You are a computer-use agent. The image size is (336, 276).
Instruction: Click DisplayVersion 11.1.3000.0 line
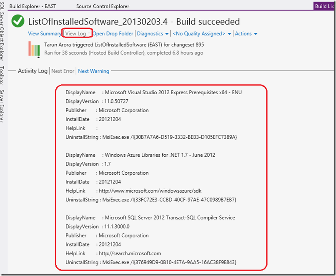click(98, 226)
